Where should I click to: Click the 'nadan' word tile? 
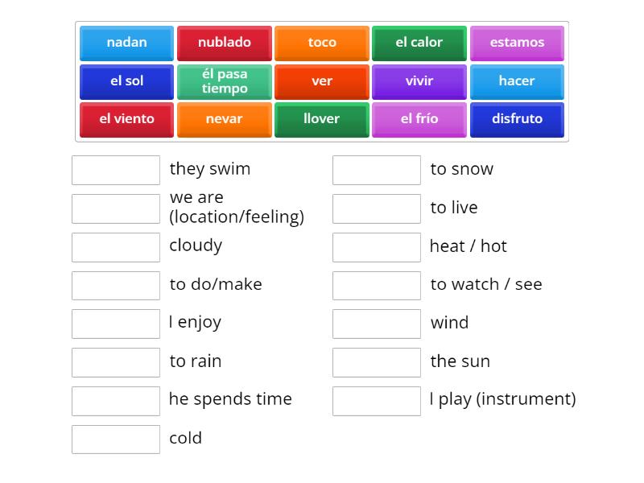click(x=126, y=43)
